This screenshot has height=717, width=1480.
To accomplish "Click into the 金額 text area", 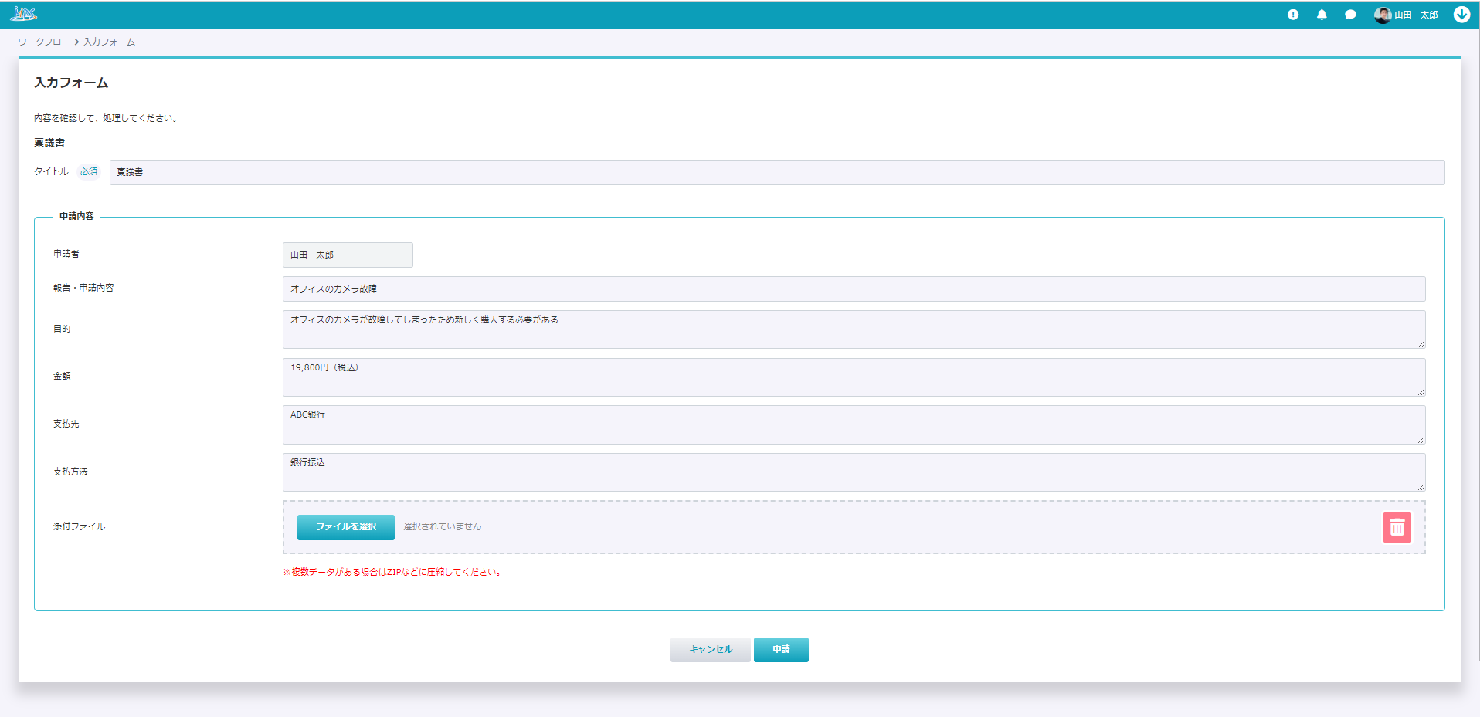I will (854, 377).
